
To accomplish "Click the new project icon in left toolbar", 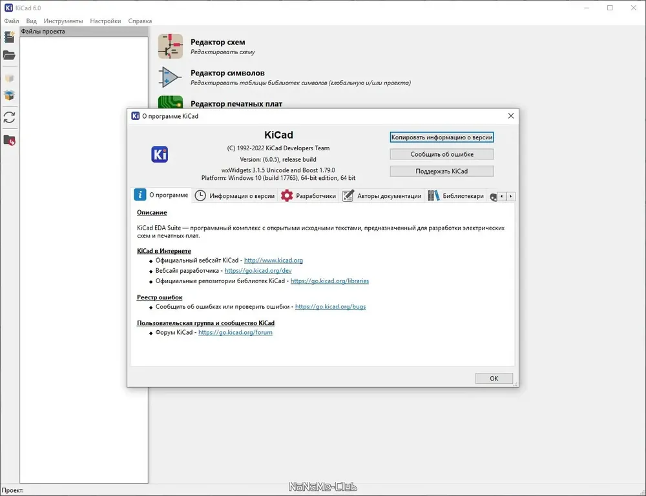I will [9, 37].
